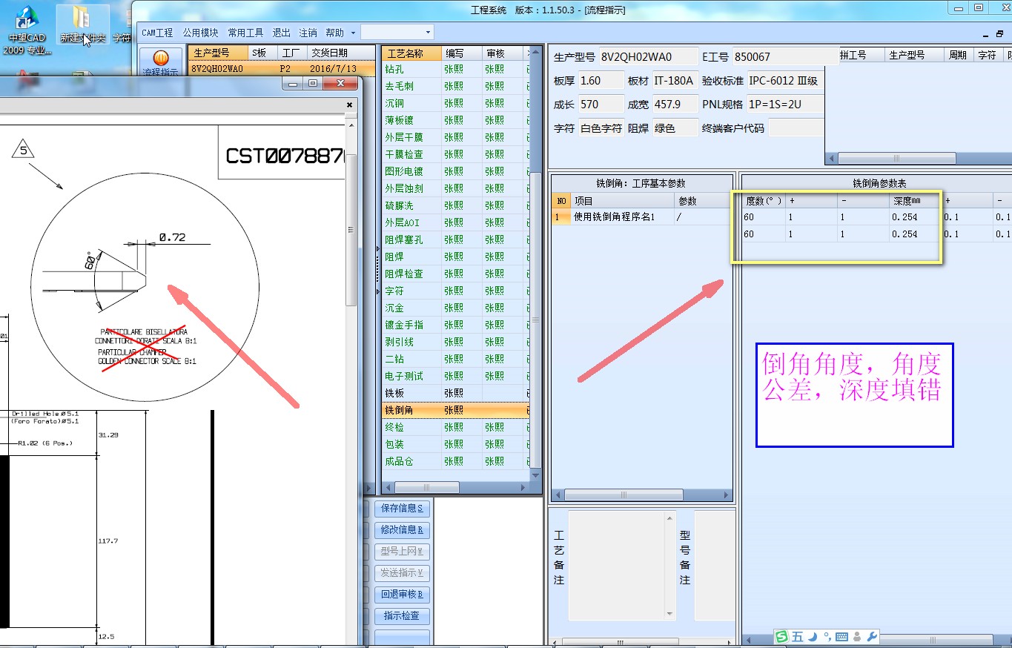Toggle the punctuation mode icon in IME bar

point(827,636)
